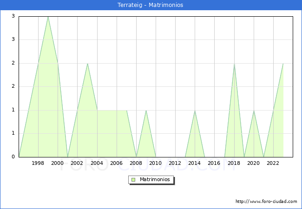Select the 2022 year label on the axis
Screen dimensions: 302x209
273,163
